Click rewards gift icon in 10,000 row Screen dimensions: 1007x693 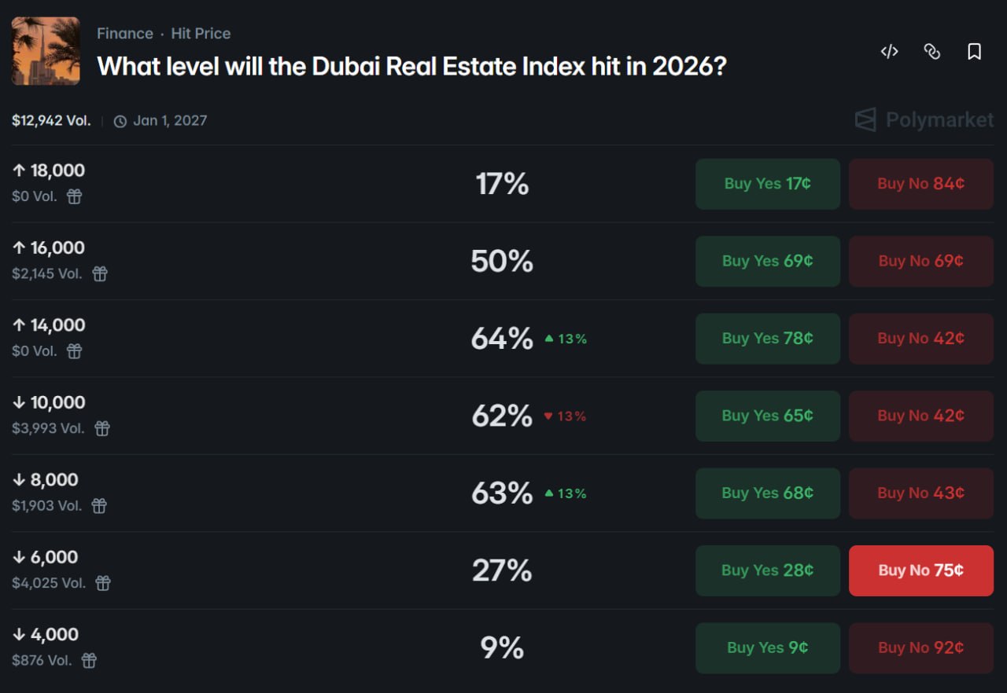tap(102, 428)
